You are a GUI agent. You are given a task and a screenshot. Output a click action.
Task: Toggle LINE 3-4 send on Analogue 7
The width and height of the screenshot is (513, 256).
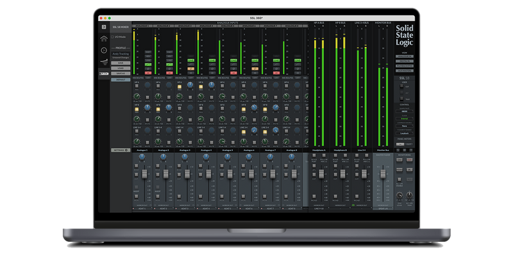265,132
